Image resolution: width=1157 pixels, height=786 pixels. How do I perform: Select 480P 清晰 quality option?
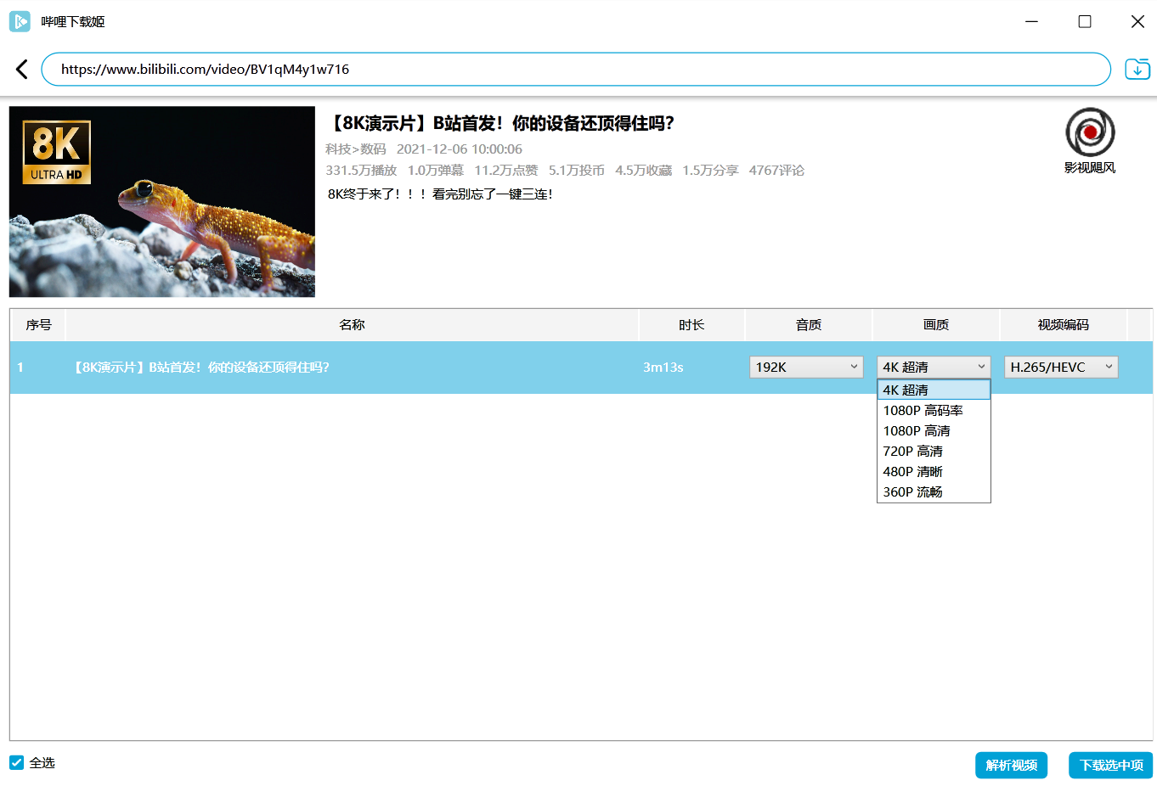coord(934,471)
